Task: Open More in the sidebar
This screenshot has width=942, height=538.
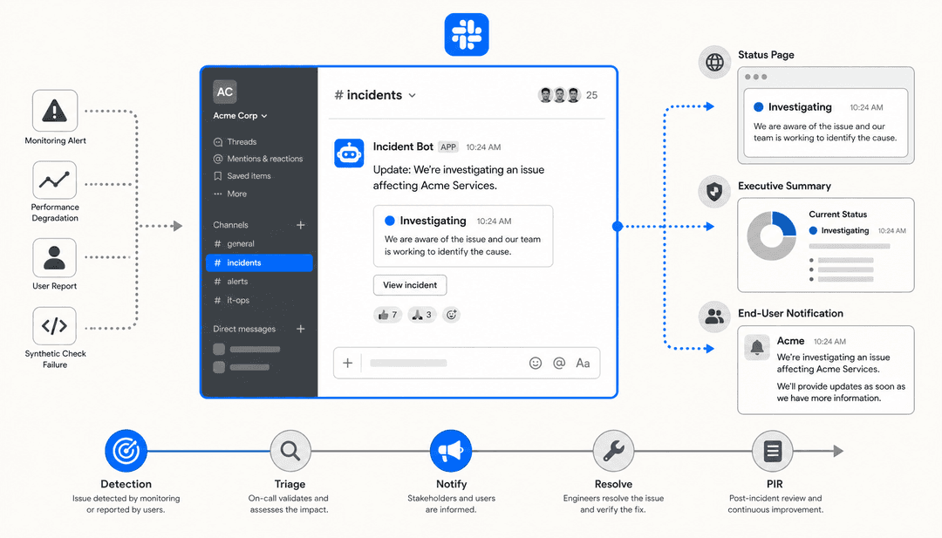Action: 230,194
